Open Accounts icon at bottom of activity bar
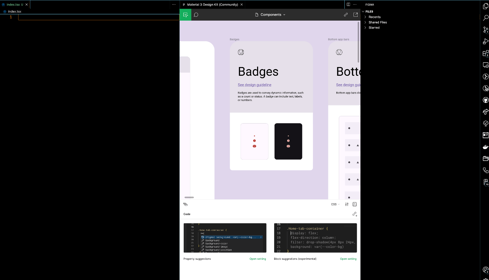This screenshot has width=489, height=280. click(x=486, y=270)
